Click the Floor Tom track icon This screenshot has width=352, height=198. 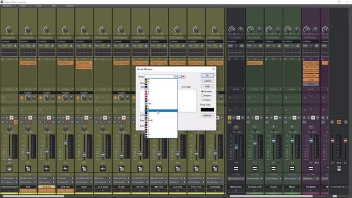coord(196,168)
